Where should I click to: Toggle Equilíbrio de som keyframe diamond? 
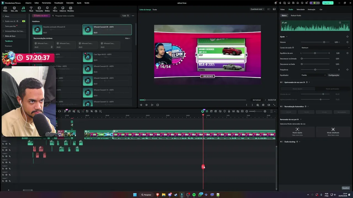347,53
